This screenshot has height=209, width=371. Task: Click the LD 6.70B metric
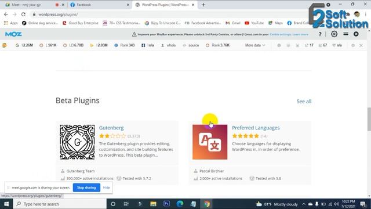click(74, 45)
